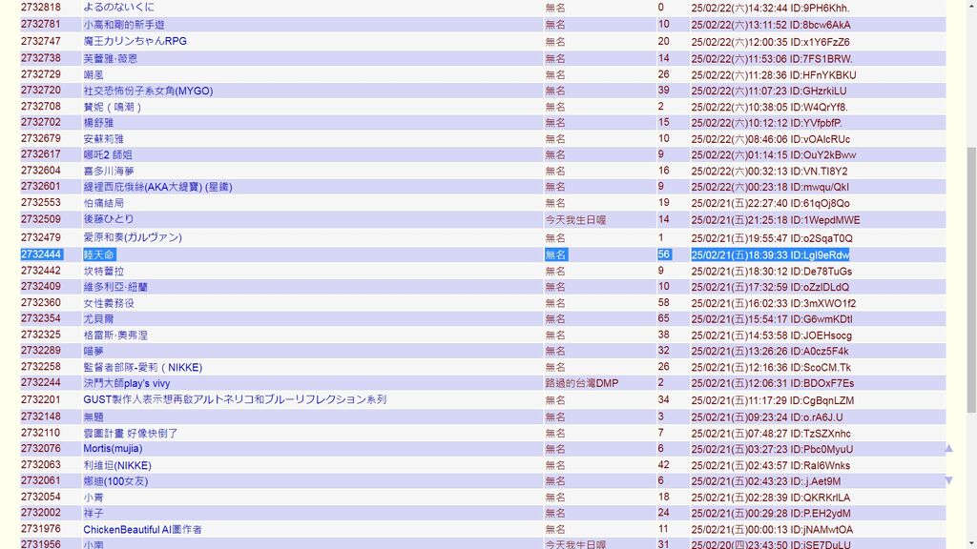Open the Mortis(mujia) thread
Screen dimensions: 977x549
pos(113,449)
